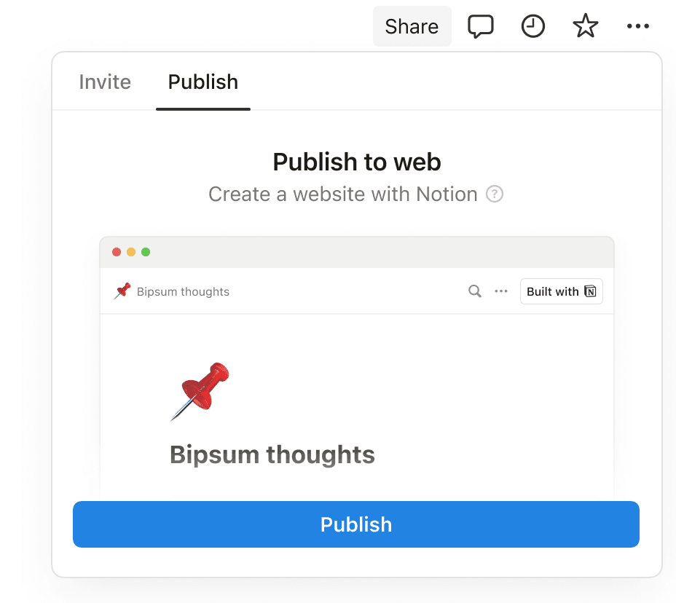Click the Share button
Image resolution: width=676 pixels, height=603 pixels.
coord(412,27)
